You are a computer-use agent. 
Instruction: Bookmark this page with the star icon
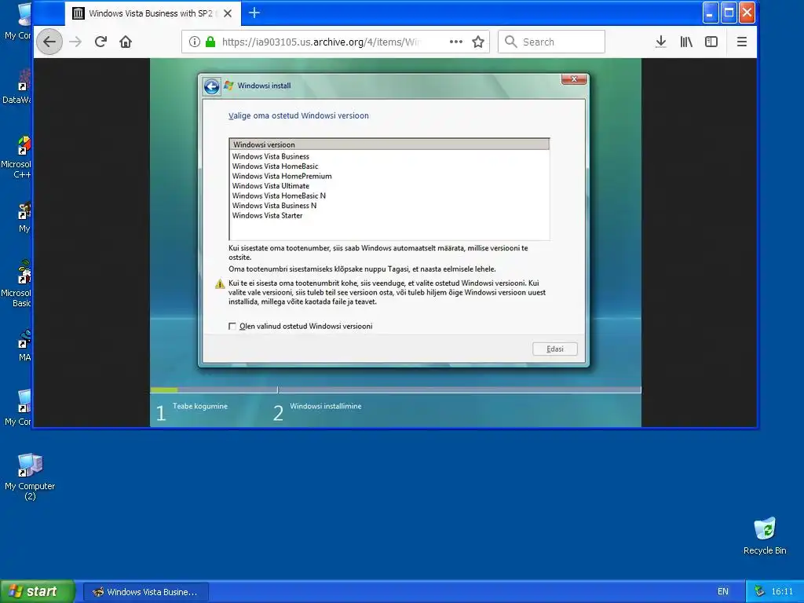tap(478, 42)
